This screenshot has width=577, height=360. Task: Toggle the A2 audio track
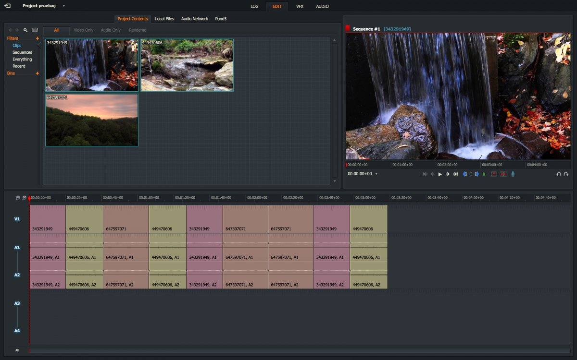pos(17,275)
